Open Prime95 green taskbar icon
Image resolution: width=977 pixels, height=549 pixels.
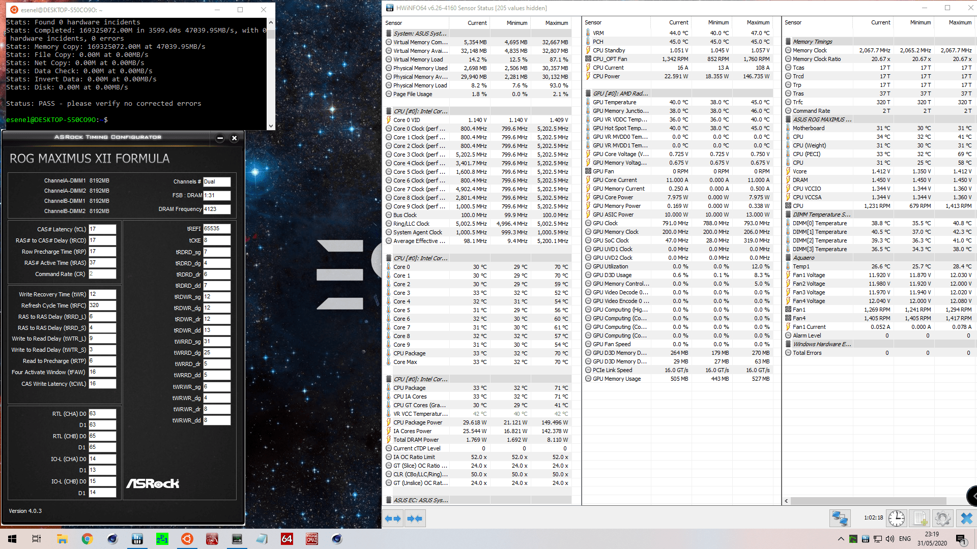point(162,539)
